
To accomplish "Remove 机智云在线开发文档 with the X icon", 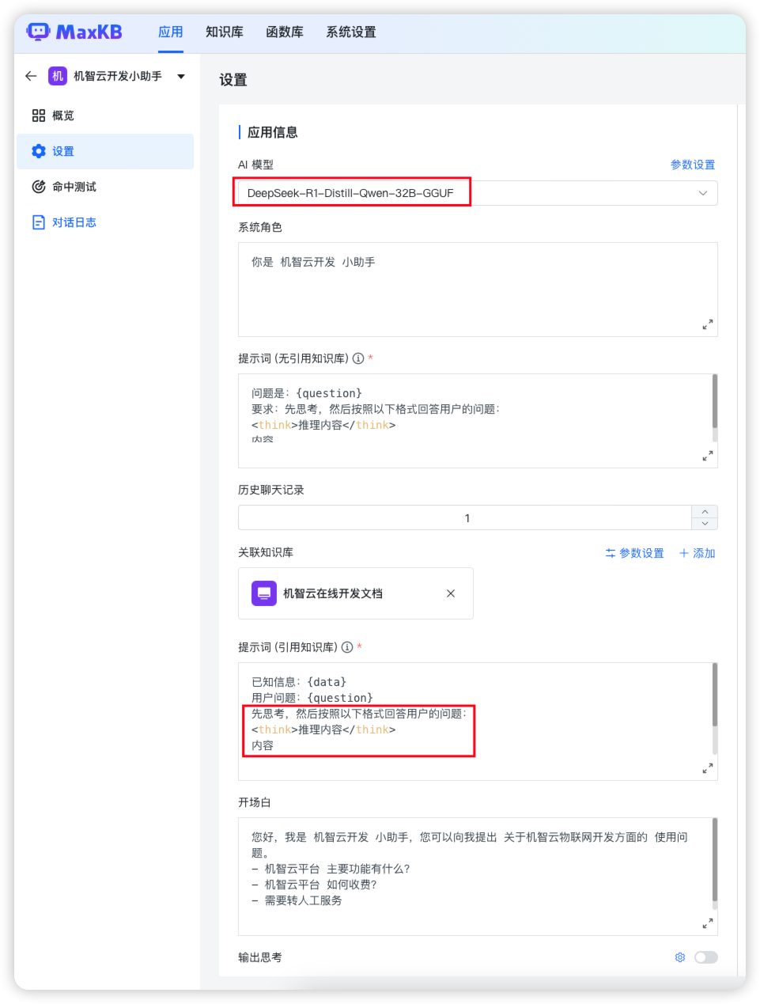I will pyautogui.click(x=451, y=593).
